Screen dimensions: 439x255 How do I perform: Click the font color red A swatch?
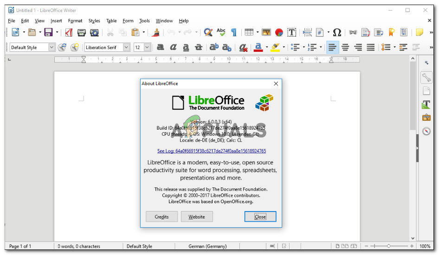point(258,48)
